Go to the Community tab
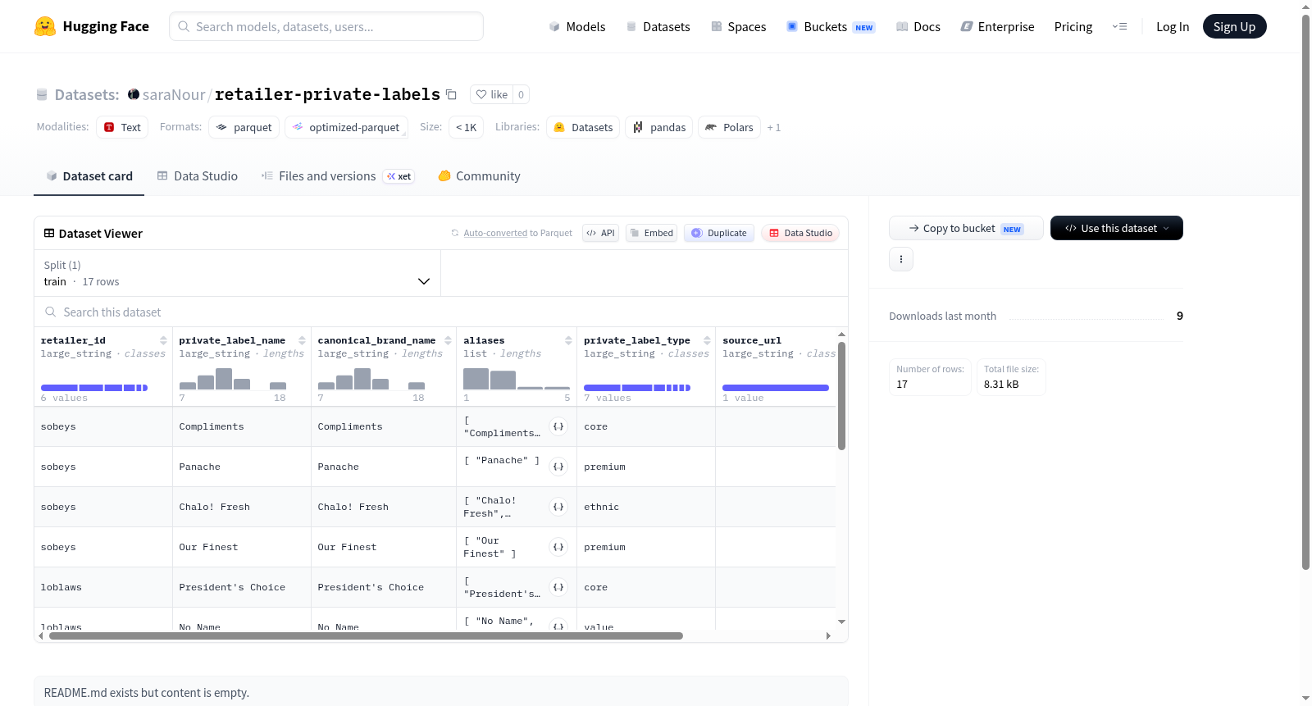This screenshot has height=706, width=1312. pos(480,175)
